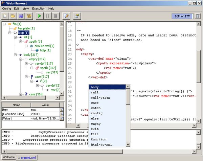Click the question mark icon of case [317]
Image resolution: width=203 pixels, height=161 pixels.
pos(31,77)
